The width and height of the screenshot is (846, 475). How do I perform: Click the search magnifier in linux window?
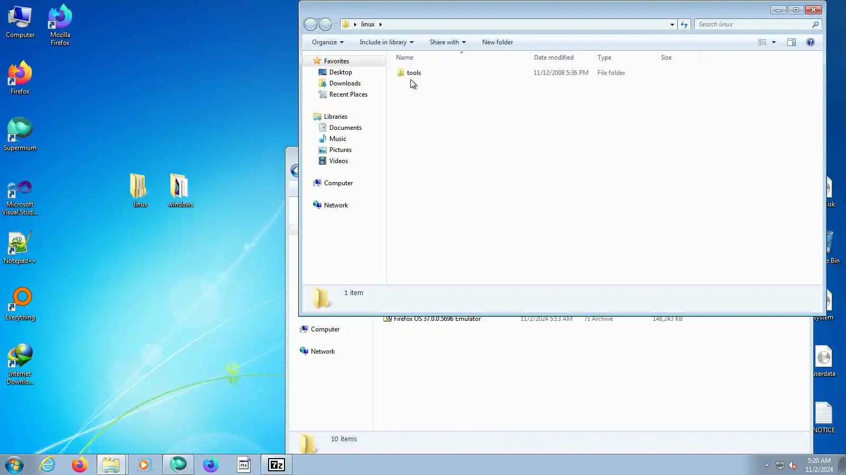point(815,24)
